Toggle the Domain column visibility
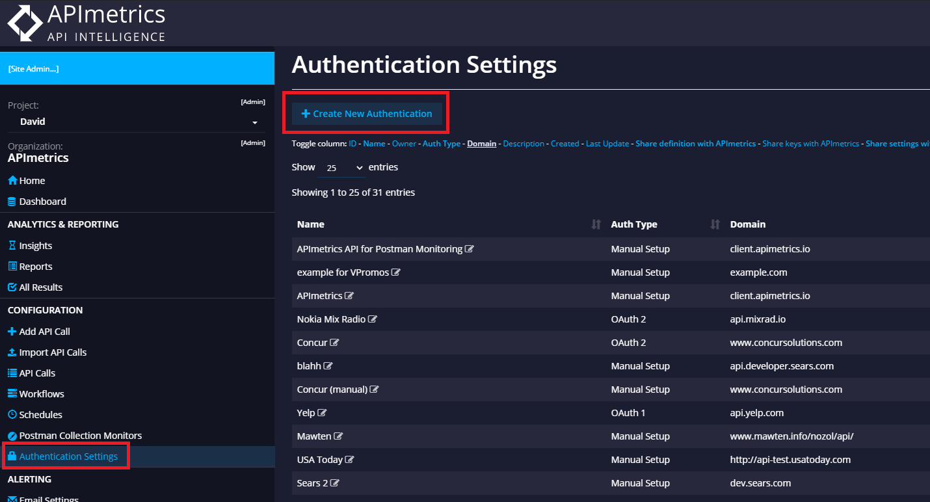The width and height of the screenshot is (930, 502). click(x=482, y=144)
